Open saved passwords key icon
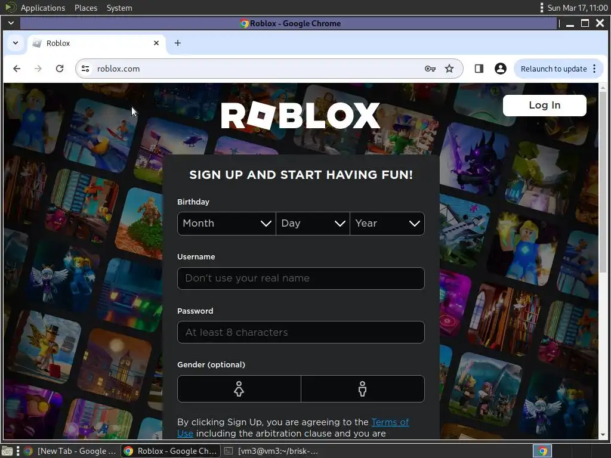The image size is (611, 458). click(x=430, y=69)
